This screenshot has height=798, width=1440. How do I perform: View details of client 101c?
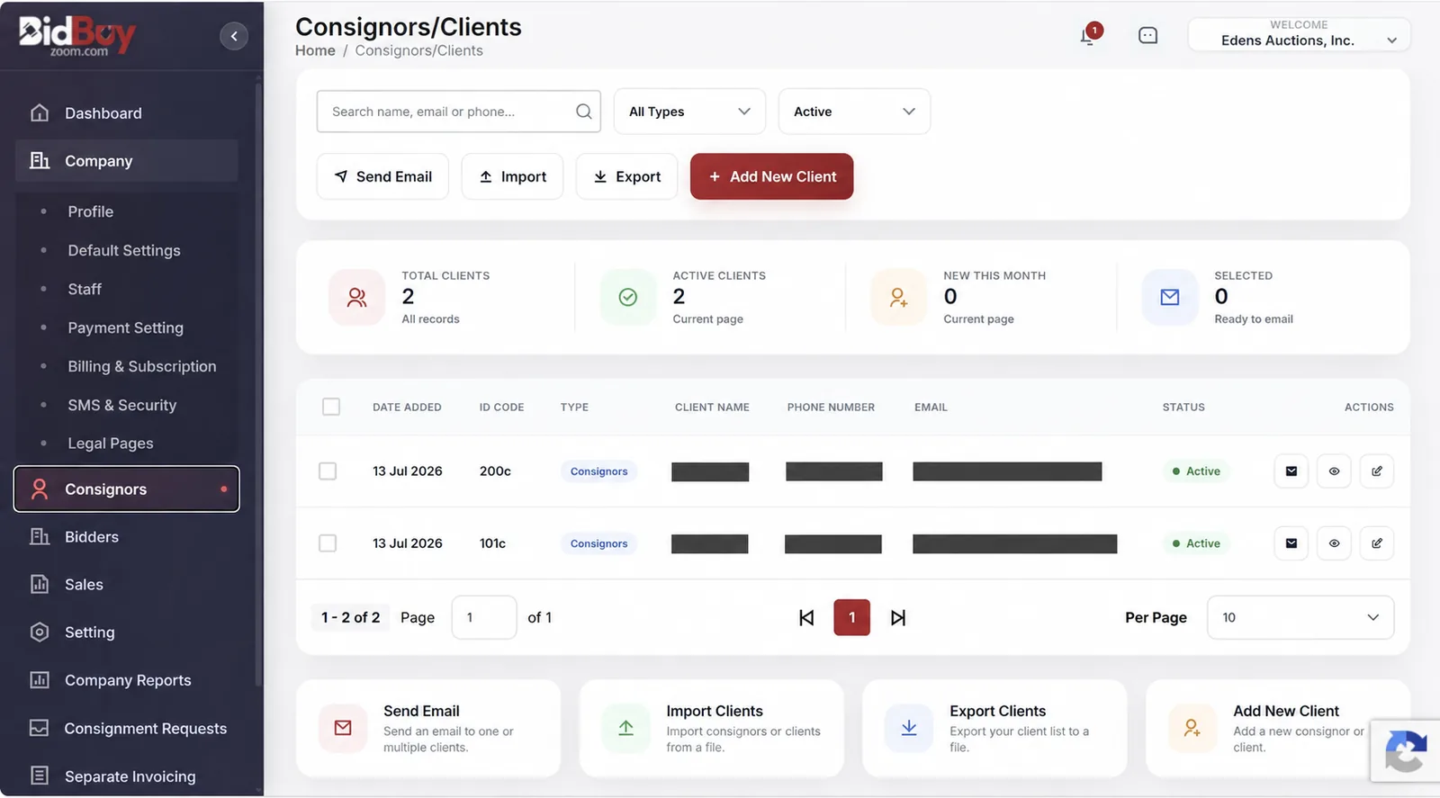tap(1334, 543)
